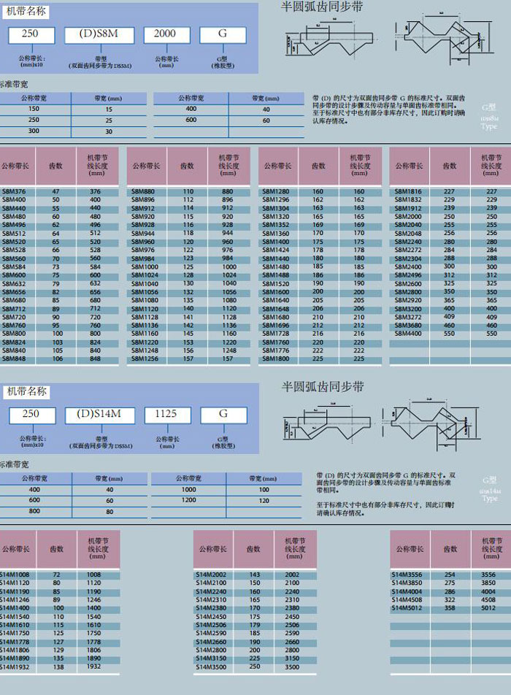Select the S14M2002 table entry
The image size is (511, 695).
(212, 575)
